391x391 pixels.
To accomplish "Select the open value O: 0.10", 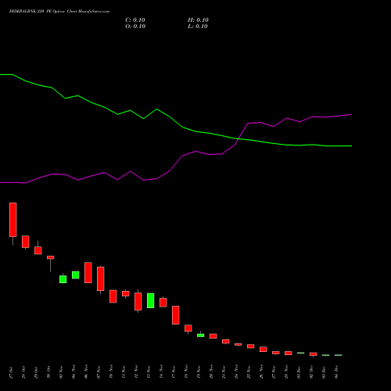I will [x=135, y=27].
